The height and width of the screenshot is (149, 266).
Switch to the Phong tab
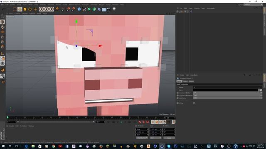pos(191,82)
